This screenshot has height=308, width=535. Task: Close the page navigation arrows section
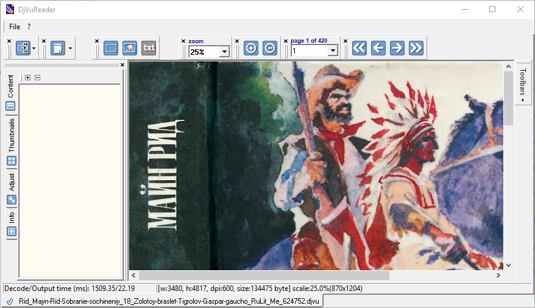coord(345,41)
